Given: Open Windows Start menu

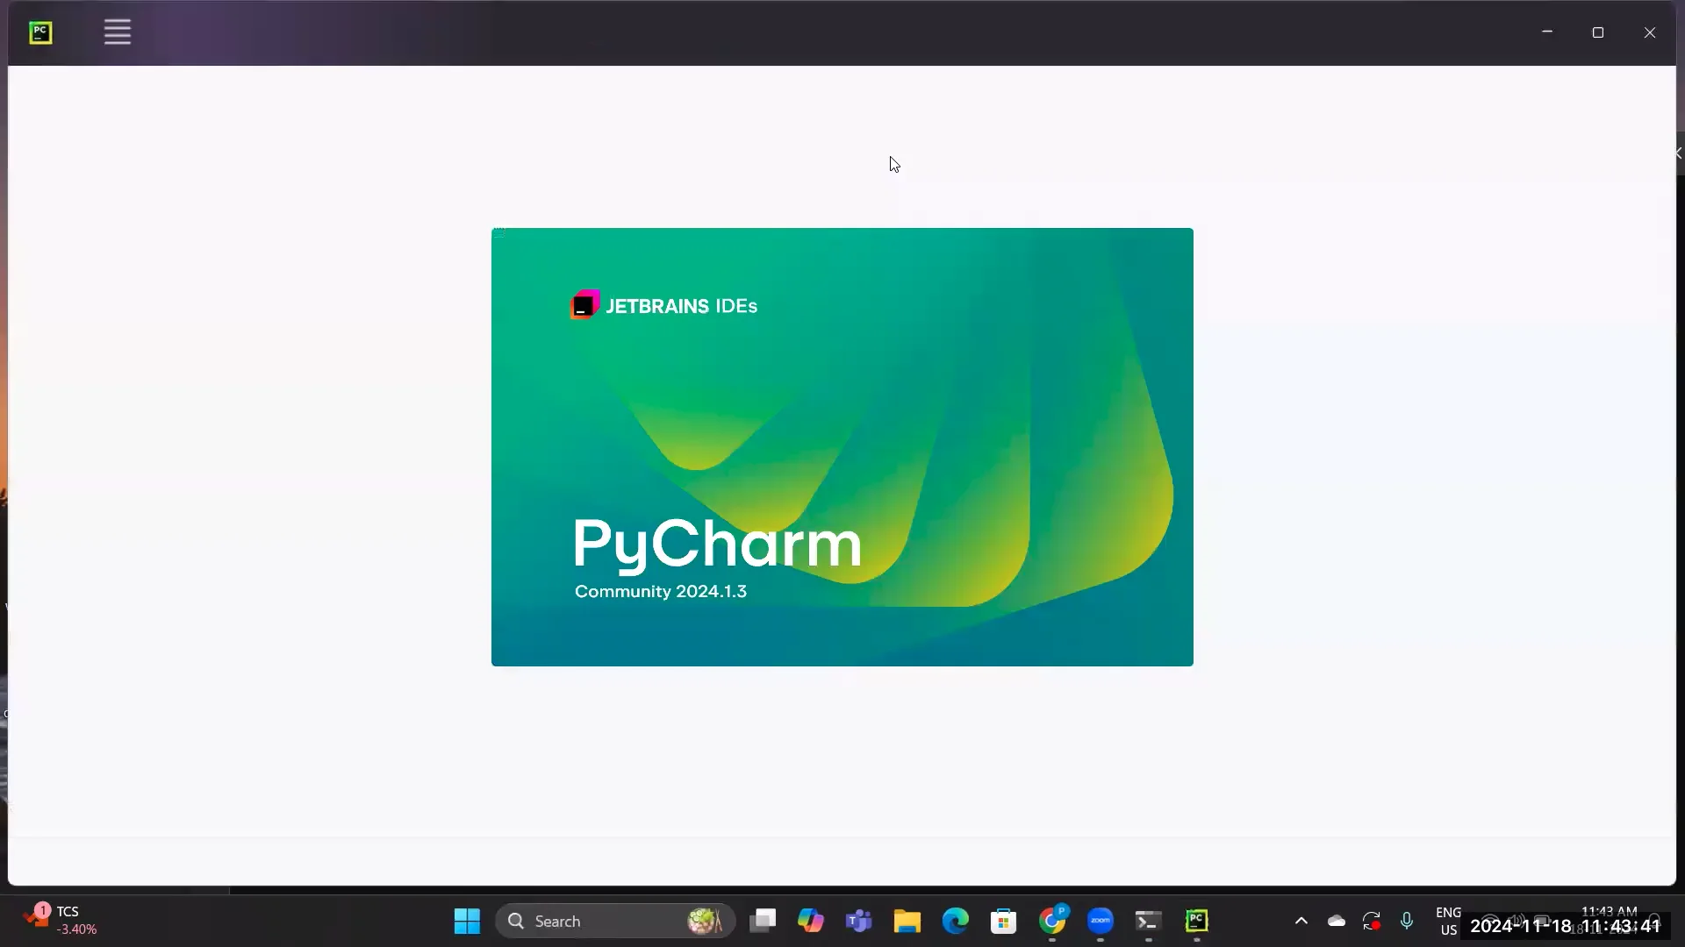Looking at the screenshot, I should 467,921.
